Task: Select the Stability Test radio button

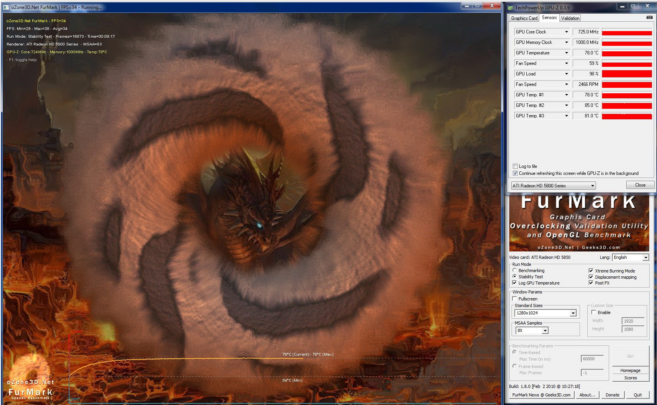Action: 515,276
